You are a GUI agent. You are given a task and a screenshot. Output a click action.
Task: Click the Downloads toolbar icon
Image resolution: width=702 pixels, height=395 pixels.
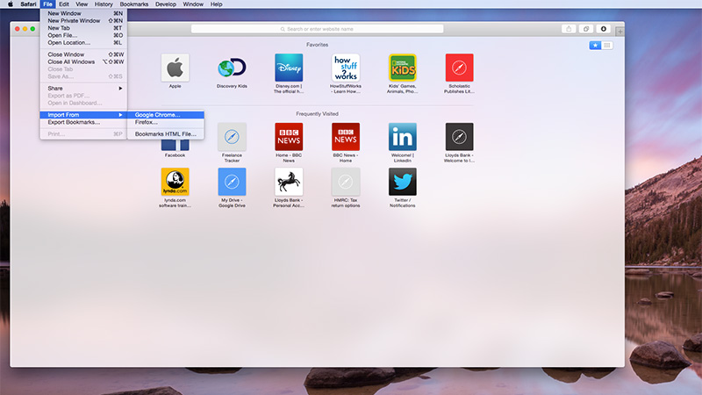click(x=604, y=29)
